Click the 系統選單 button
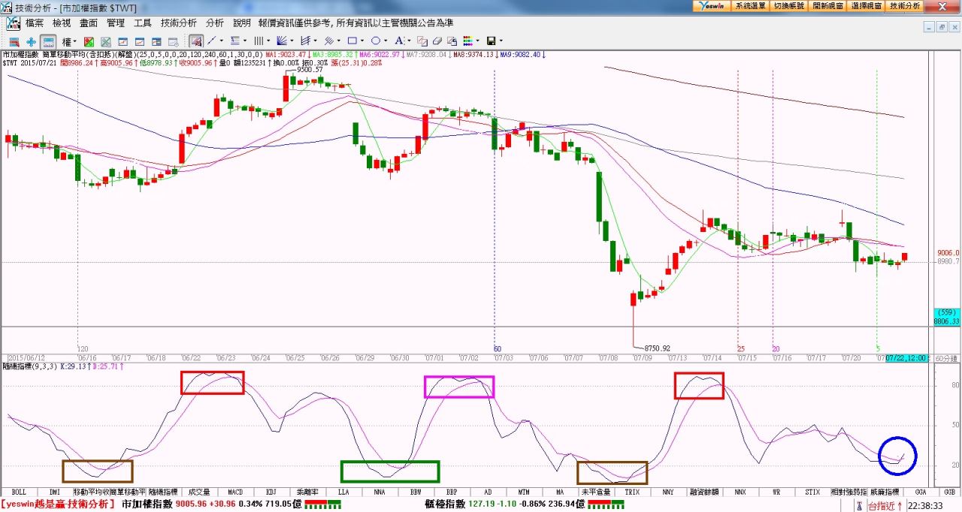 coord(750,5)
